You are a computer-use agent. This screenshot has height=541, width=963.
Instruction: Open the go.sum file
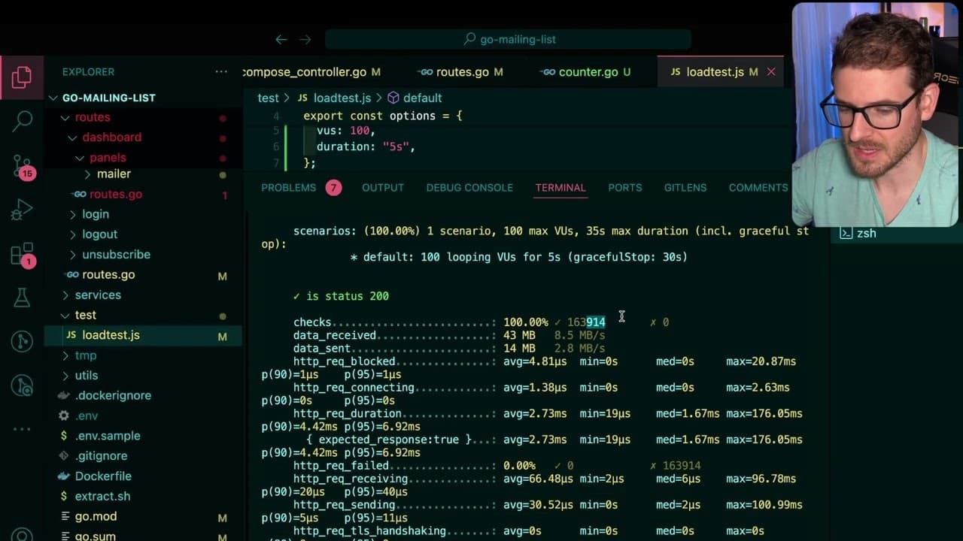click(143, 535)
